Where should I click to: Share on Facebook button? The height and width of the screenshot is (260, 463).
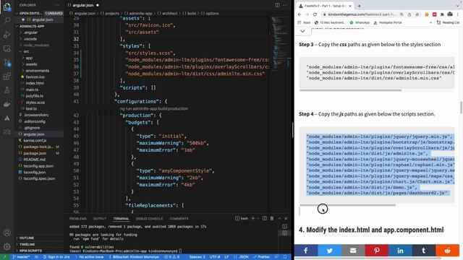pyautogui.click(x=306, y=251)
